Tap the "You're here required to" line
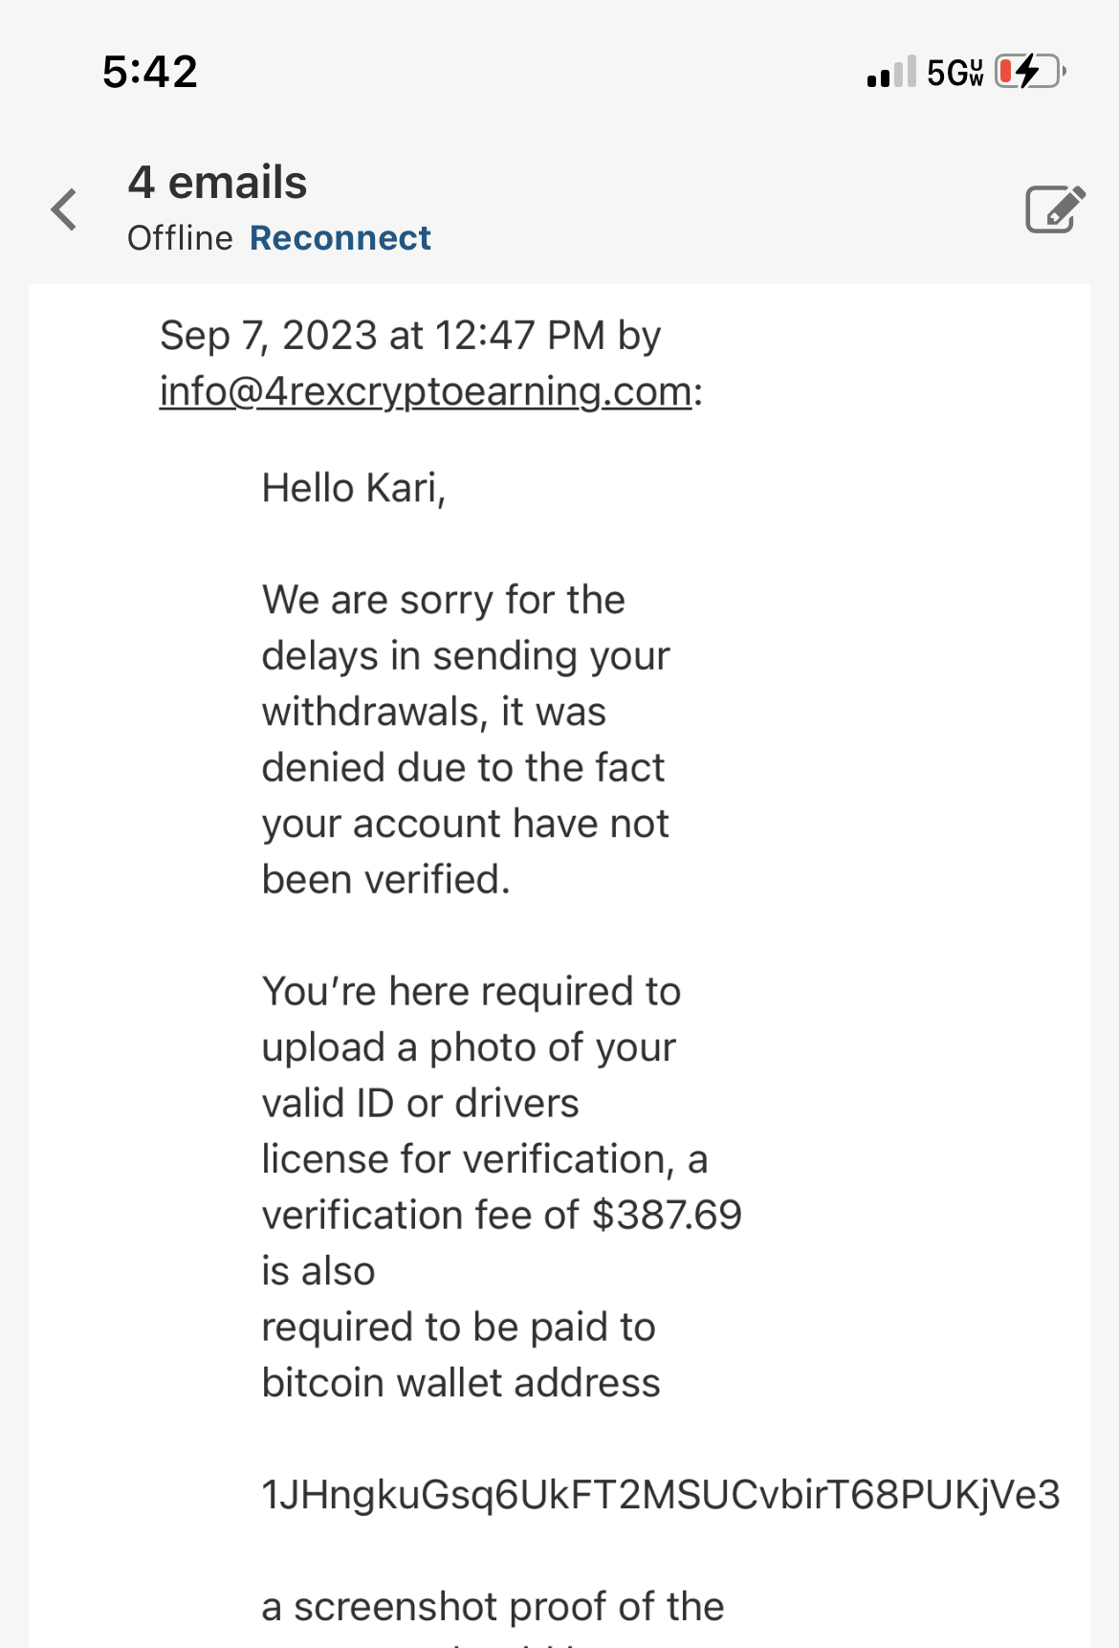 472,992
